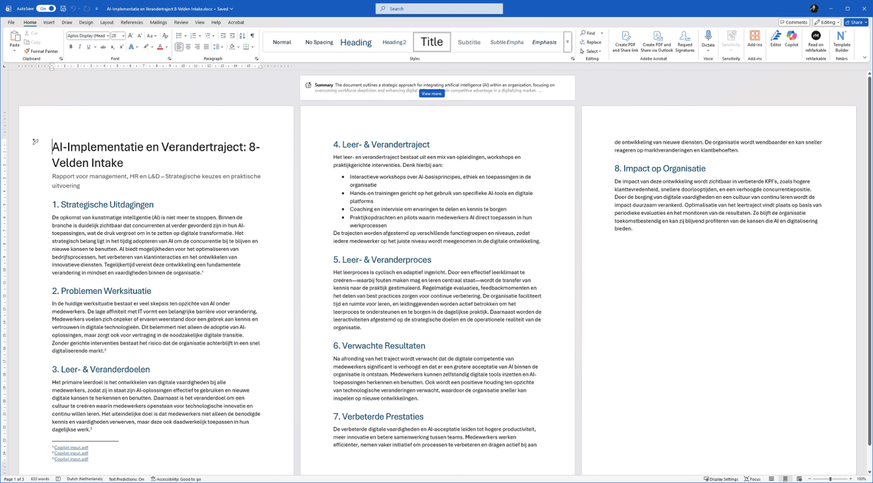Image resolution: width=873 pixels, height=483 pixels.
Task: Switch to the References tab
Action: pos(131,22)
